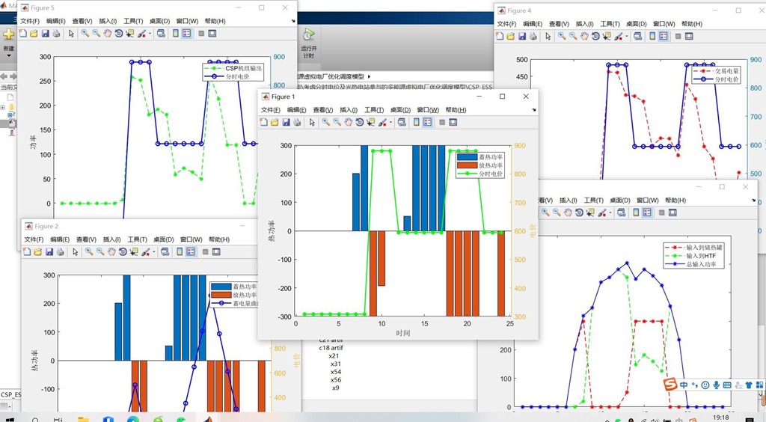Open 查看(V) menu in Figure 4
This screenshot has width=766, height=422.
559,24
